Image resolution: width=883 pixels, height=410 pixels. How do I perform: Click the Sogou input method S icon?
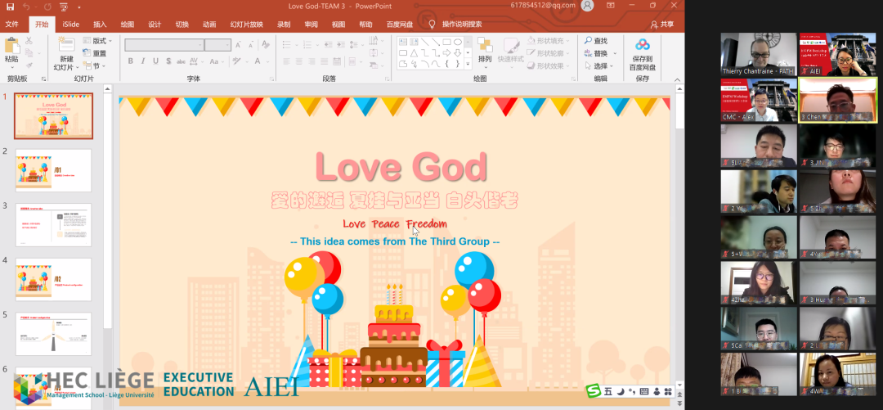593,391
